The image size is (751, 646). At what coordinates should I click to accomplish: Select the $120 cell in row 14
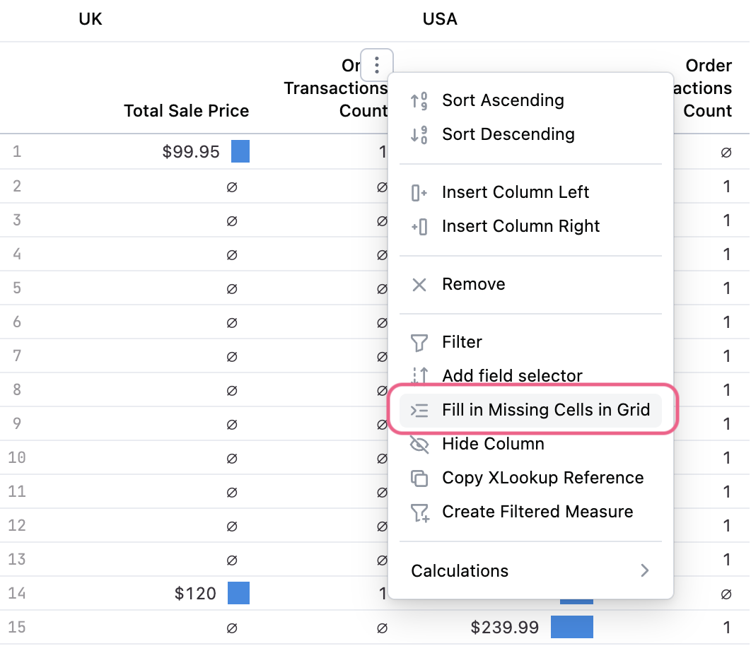195,593
